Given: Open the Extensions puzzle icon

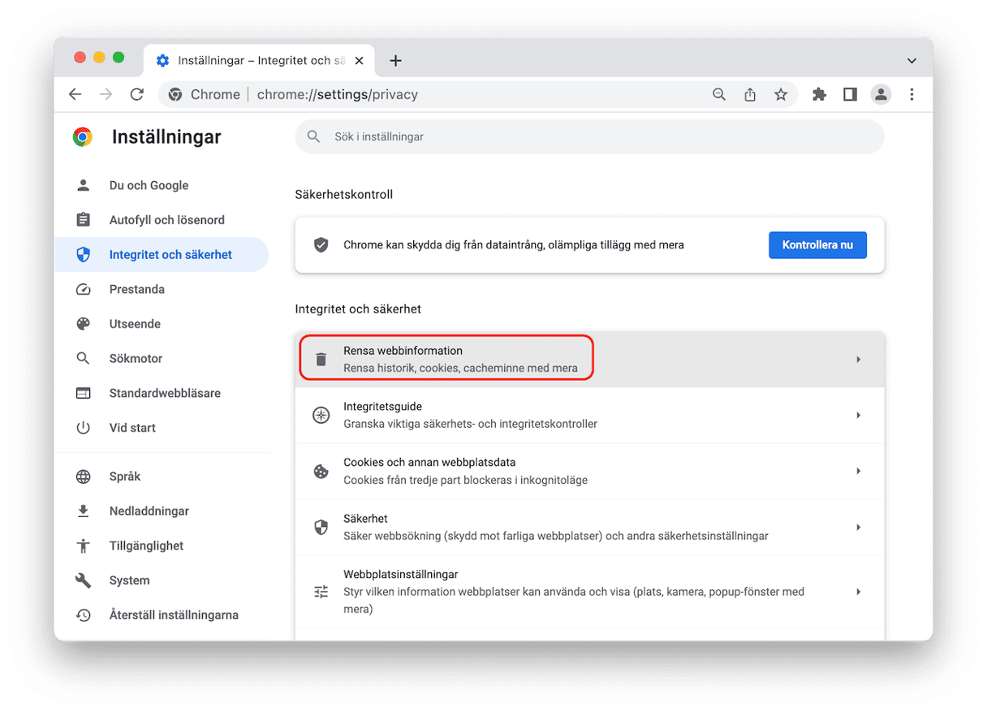Looking at the screenshot, I should pos(819,94).
